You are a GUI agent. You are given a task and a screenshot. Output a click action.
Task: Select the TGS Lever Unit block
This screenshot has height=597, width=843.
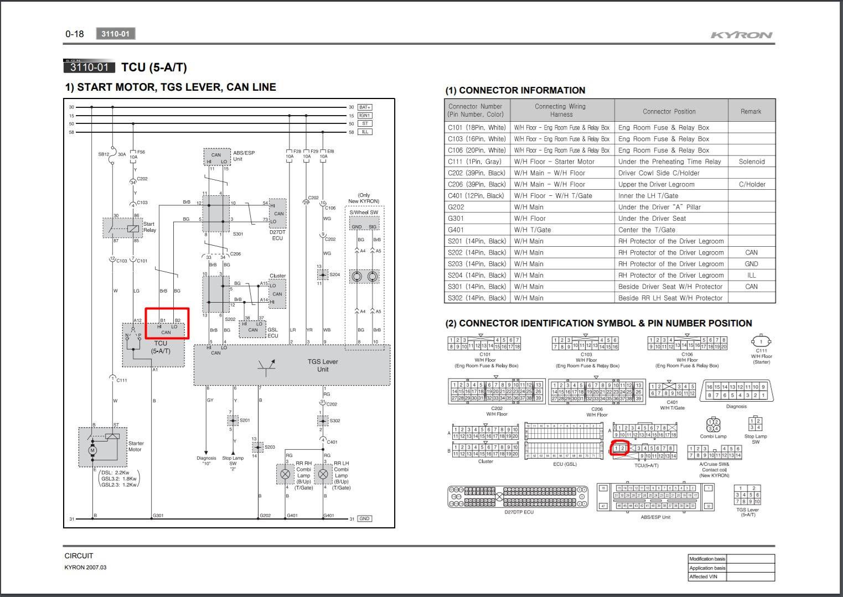tap(292, 366)
